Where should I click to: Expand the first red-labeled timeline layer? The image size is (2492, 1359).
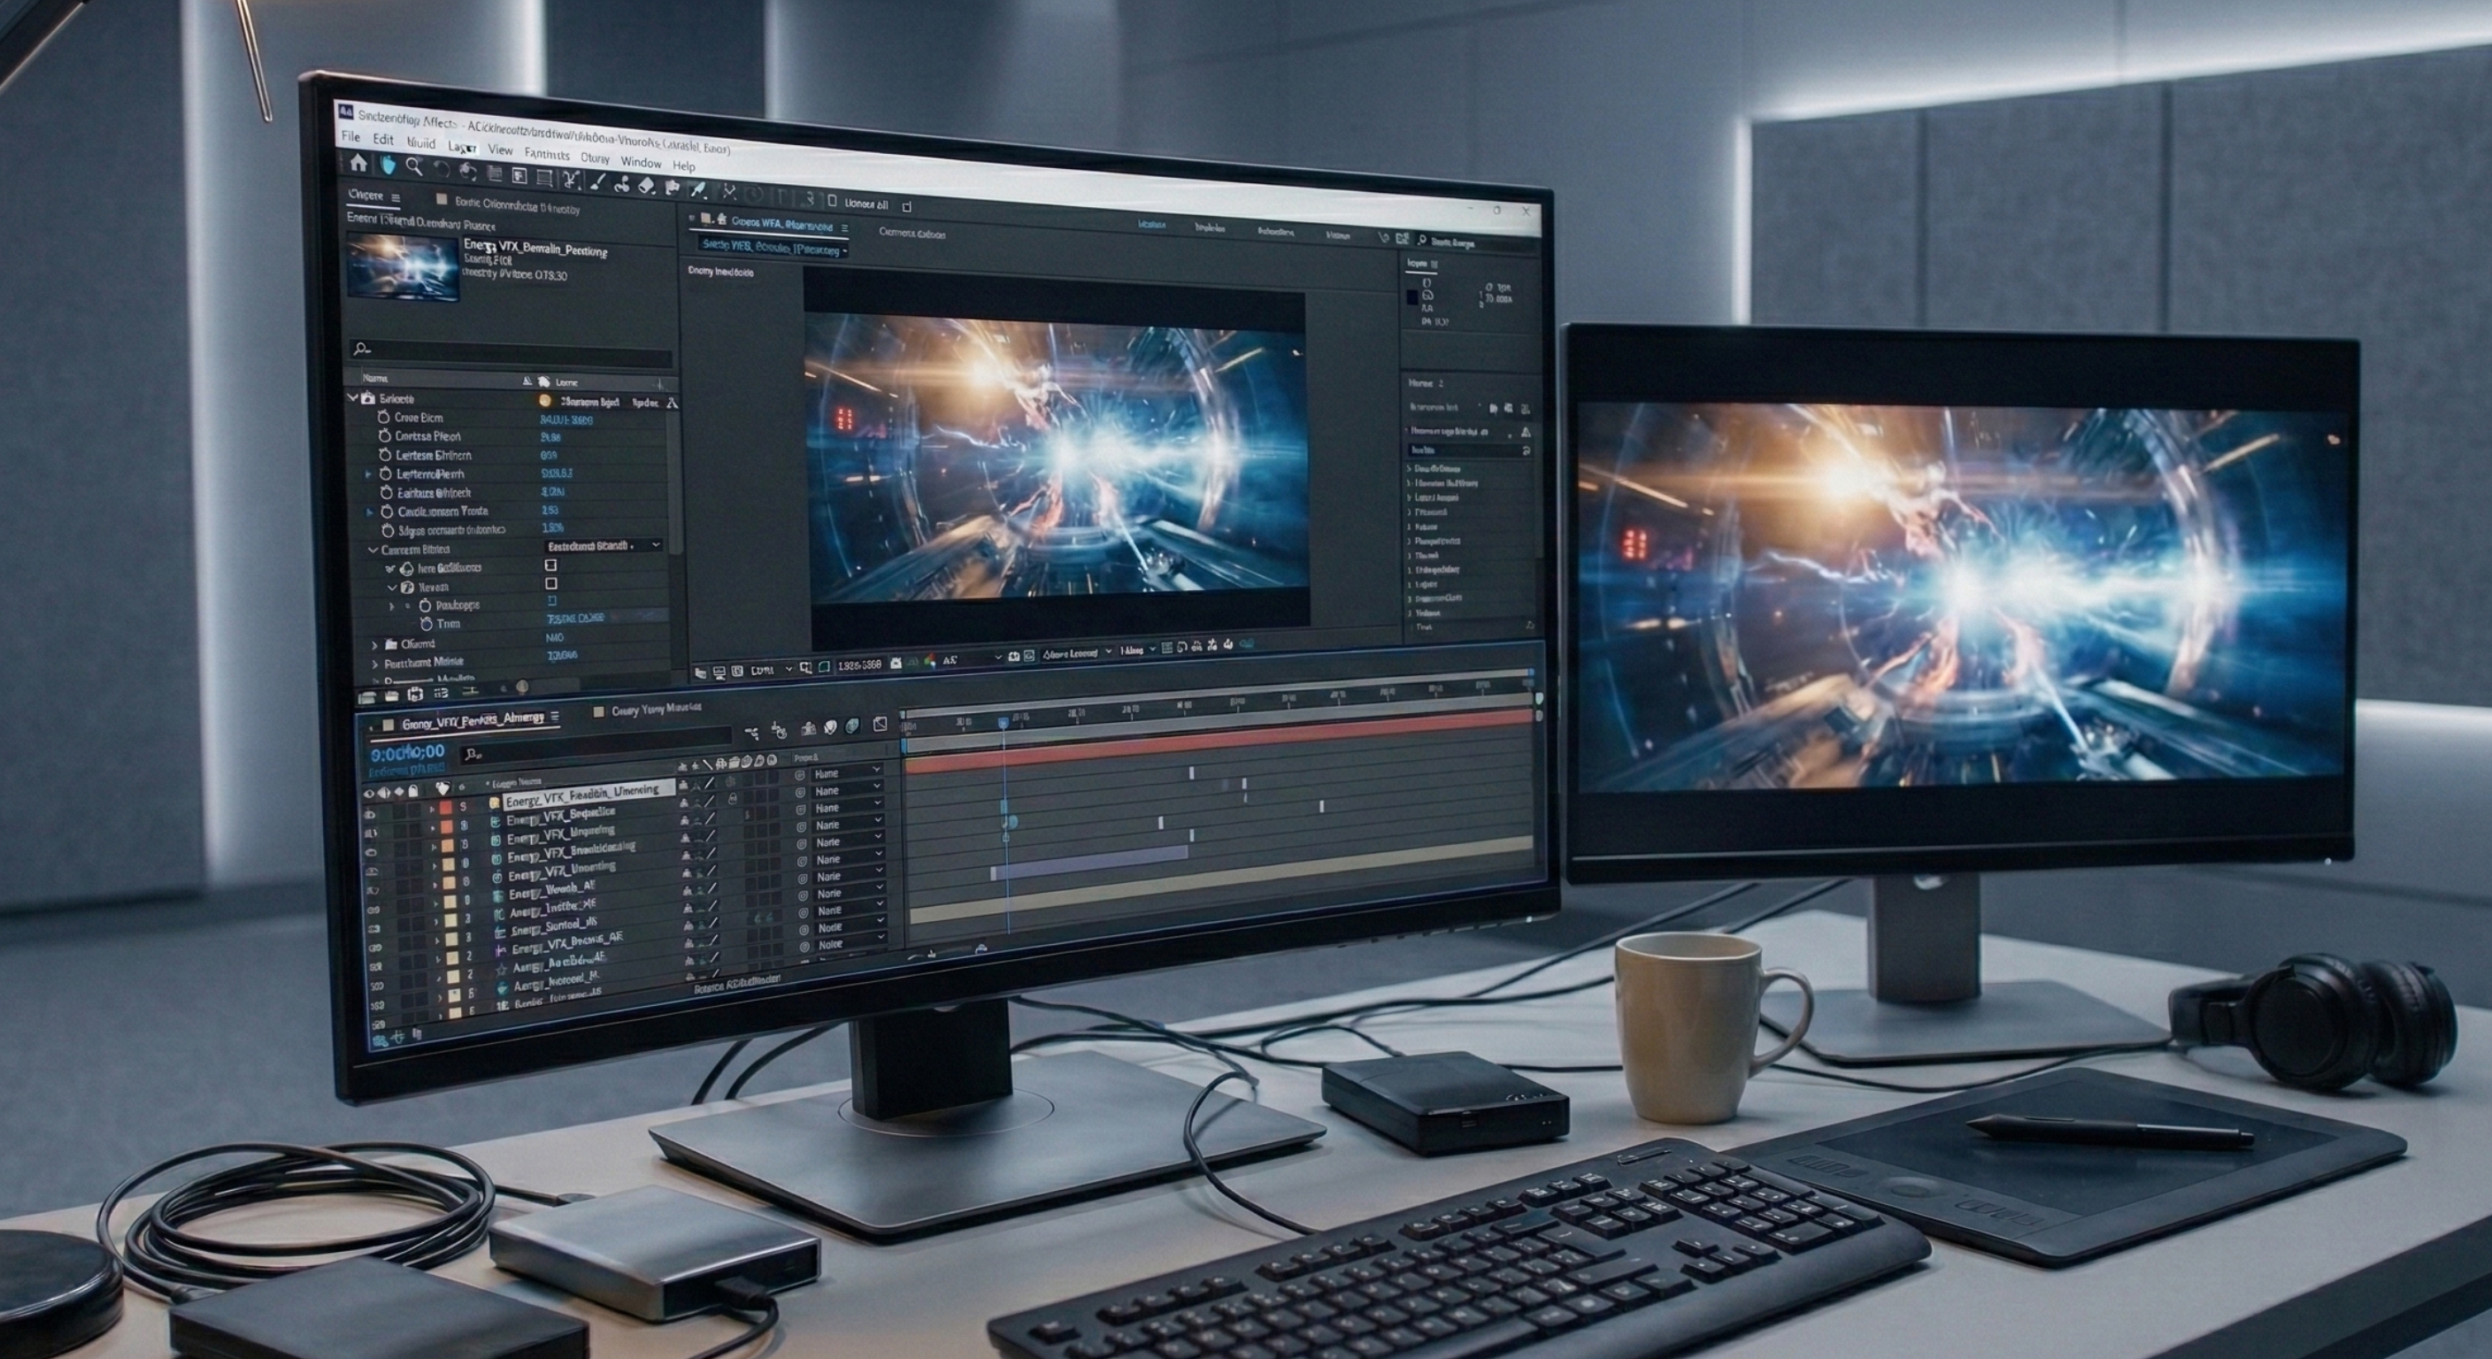[x=432, y=810]
